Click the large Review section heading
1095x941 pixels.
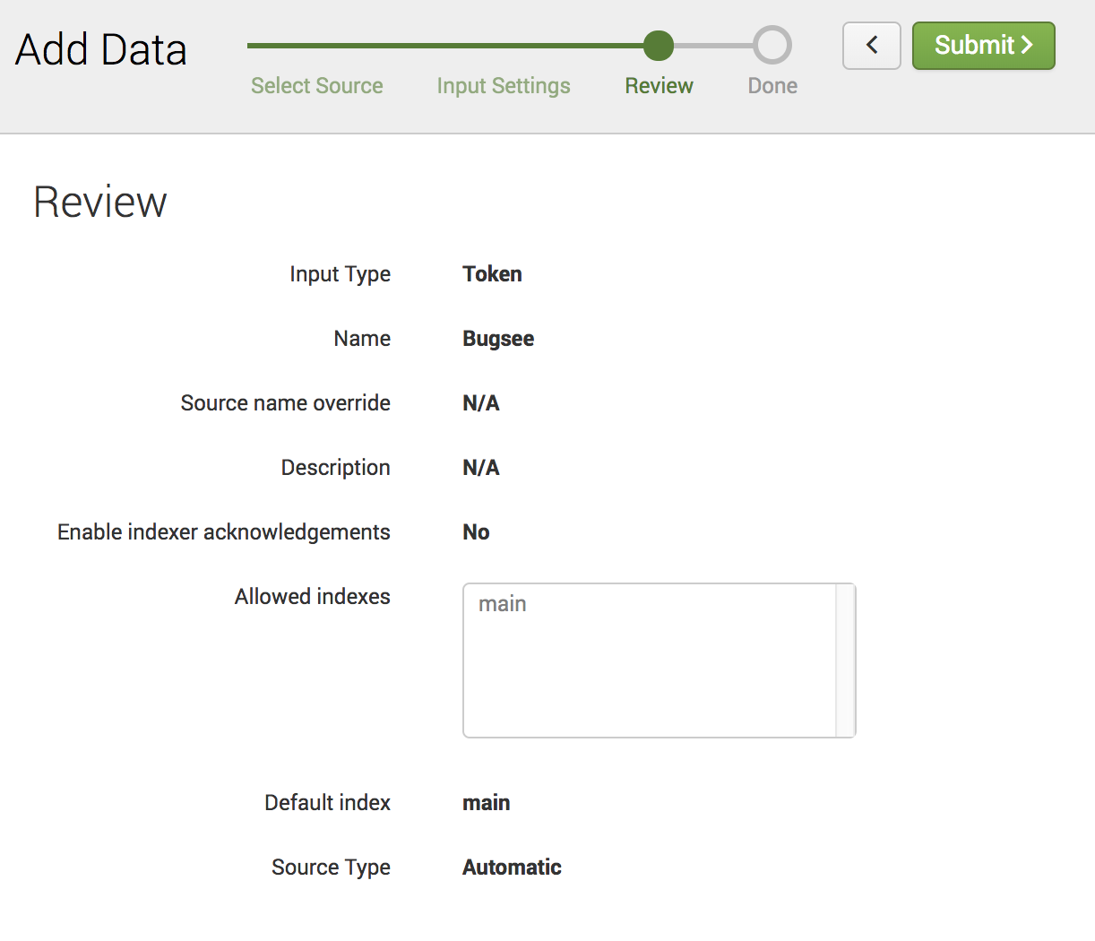tap(100, 203)
